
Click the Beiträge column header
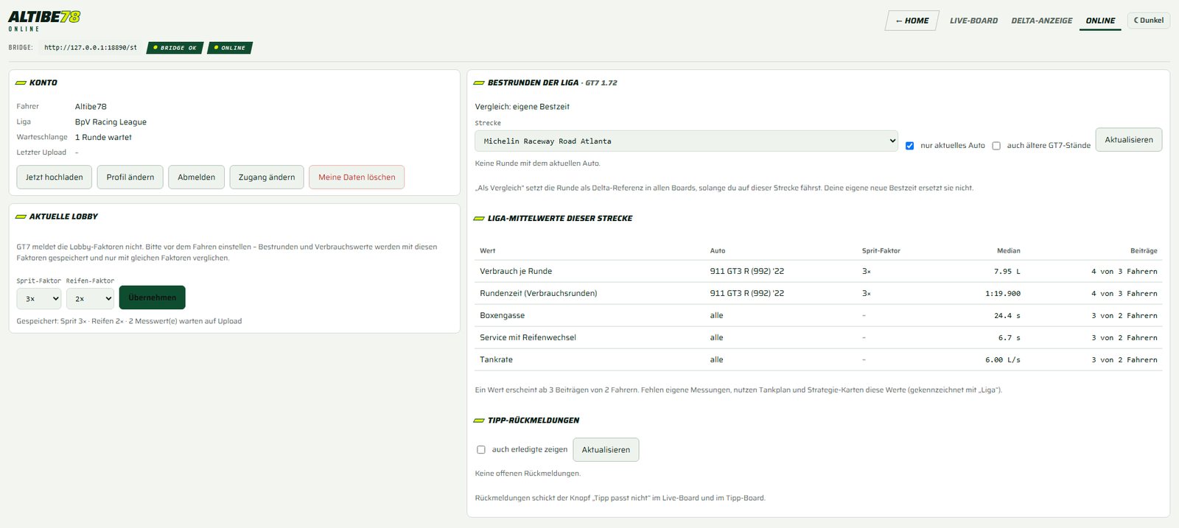(x=1144, y=250)
